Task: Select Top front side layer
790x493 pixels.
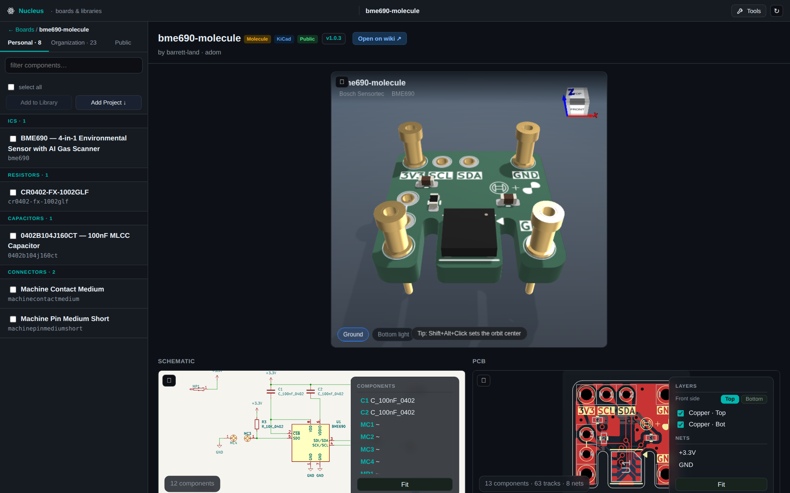Action: pos(730,399)
